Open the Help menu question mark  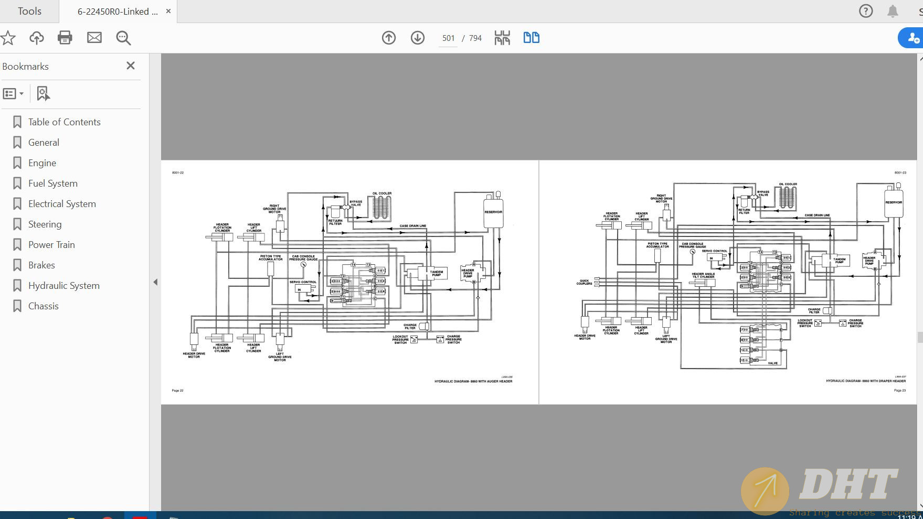(865, 10)
